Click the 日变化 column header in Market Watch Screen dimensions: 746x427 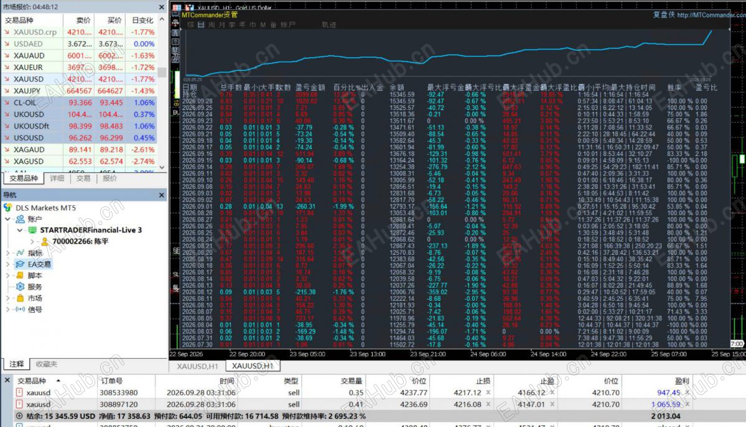142,21
